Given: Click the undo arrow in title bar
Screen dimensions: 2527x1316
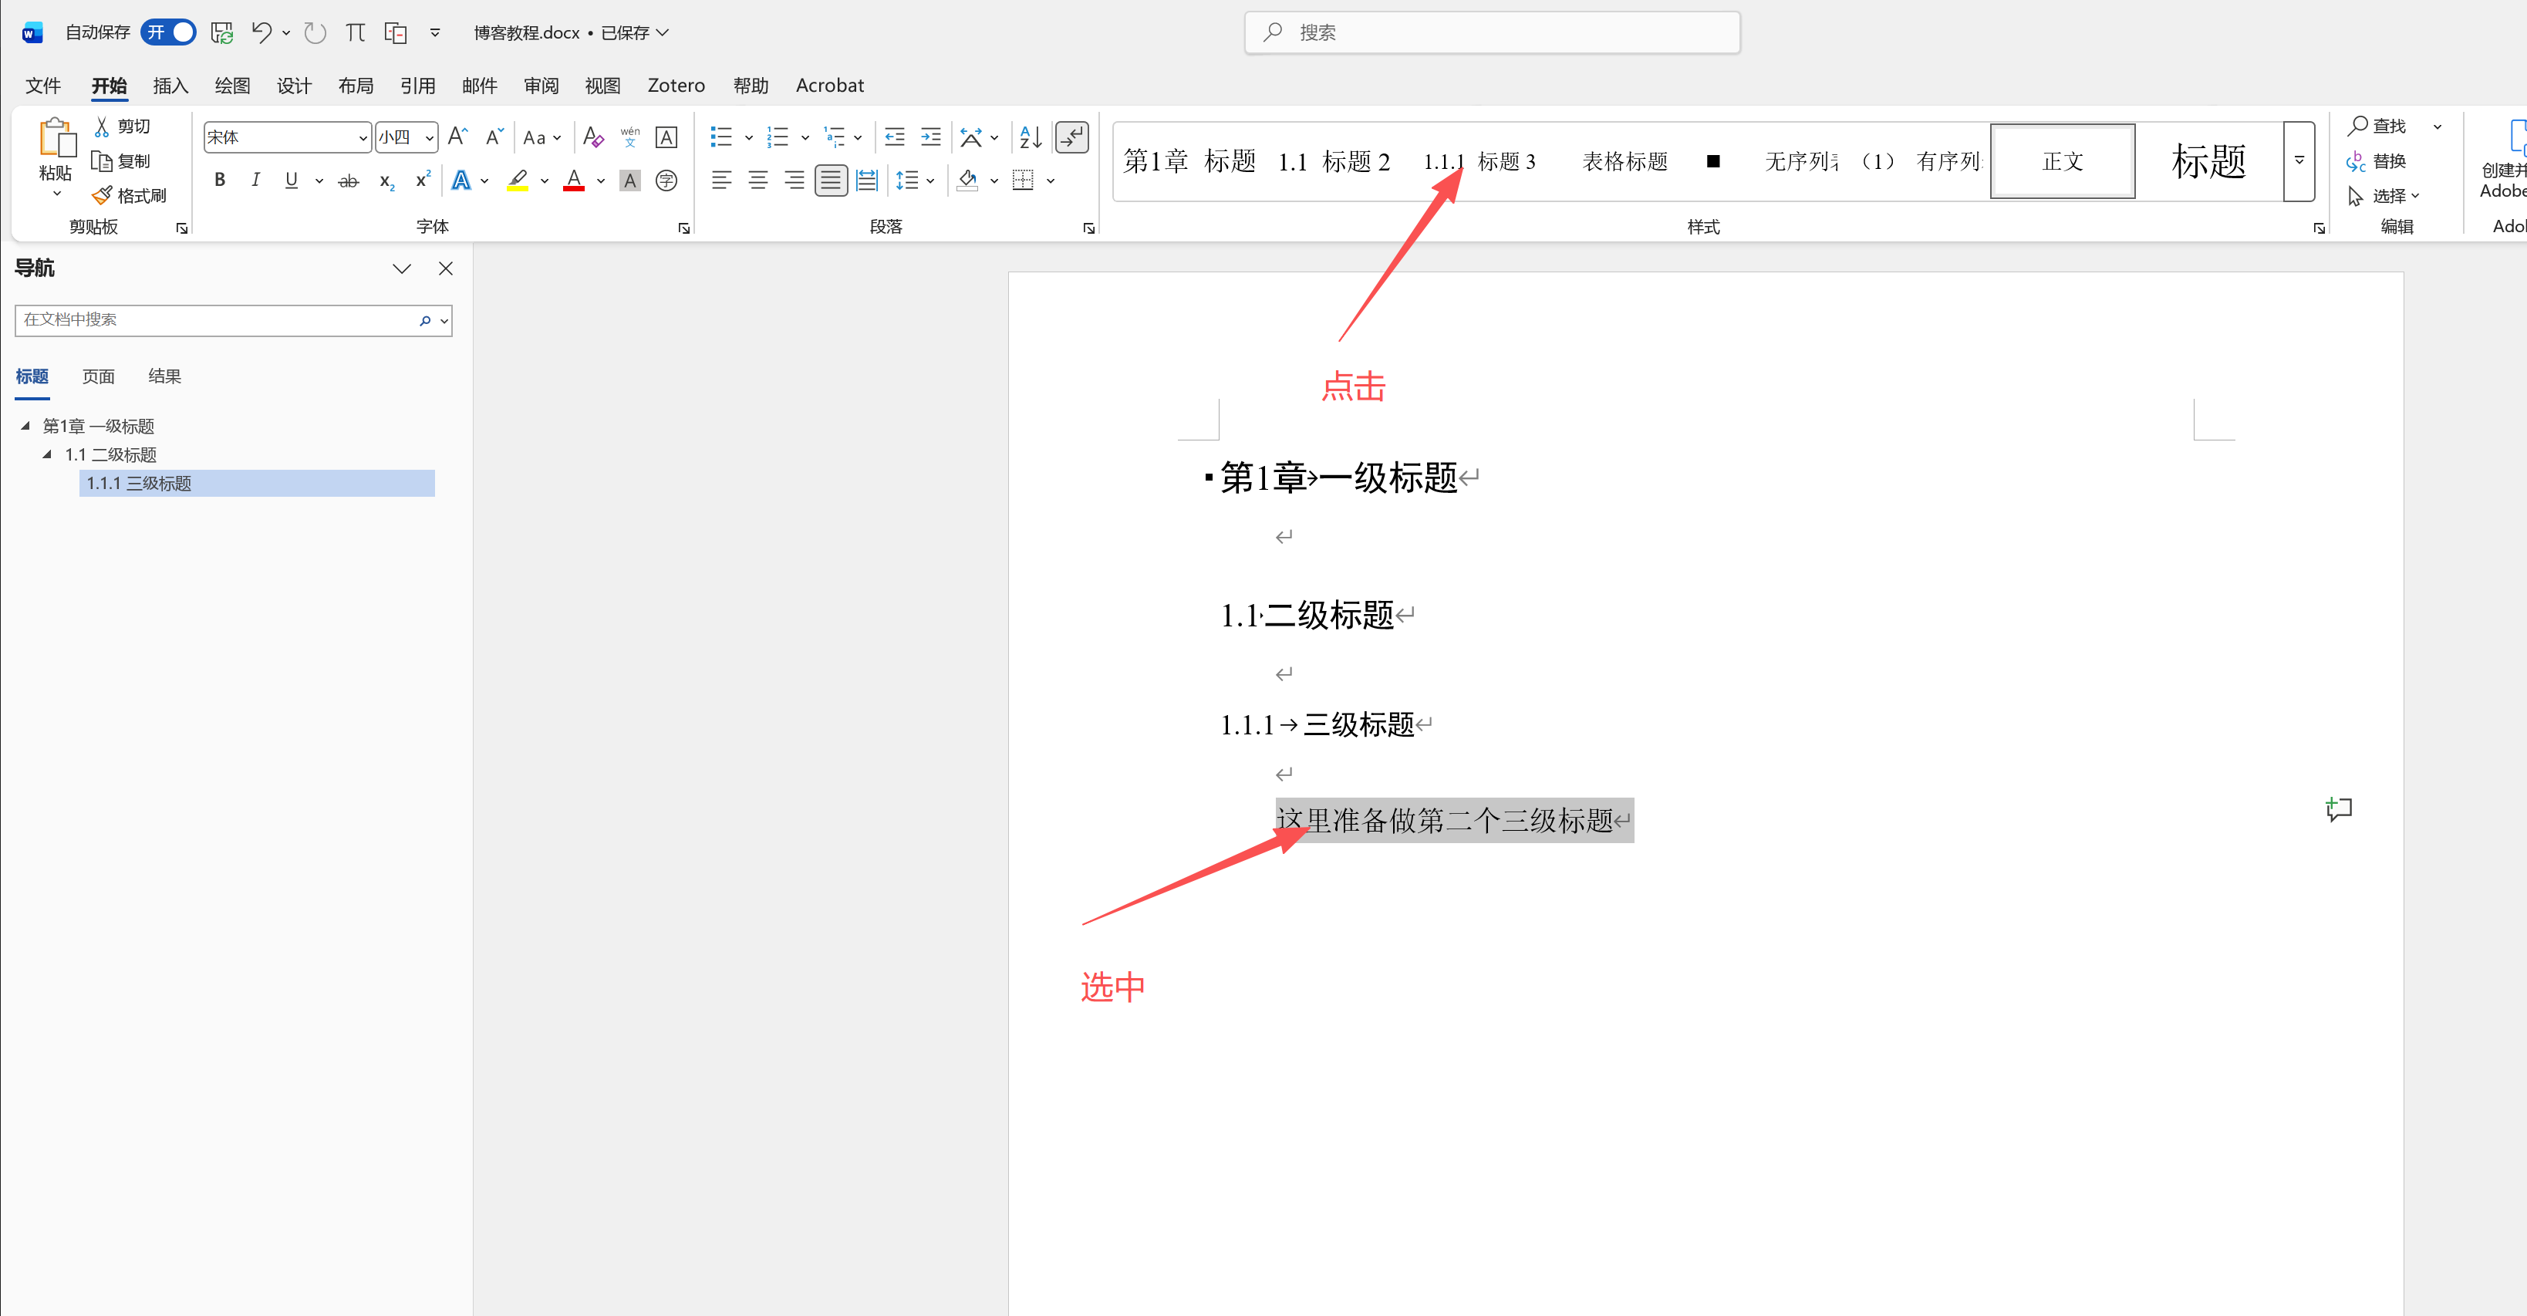Looking at the screenshot, I should [260, 32].
